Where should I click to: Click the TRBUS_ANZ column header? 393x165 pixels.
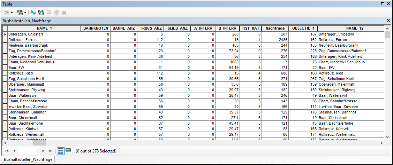pos(151,28)
